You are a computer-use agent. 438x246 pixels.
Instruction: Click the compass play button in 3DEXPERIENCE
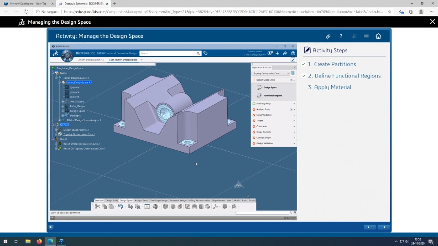(x=67, y=56)
